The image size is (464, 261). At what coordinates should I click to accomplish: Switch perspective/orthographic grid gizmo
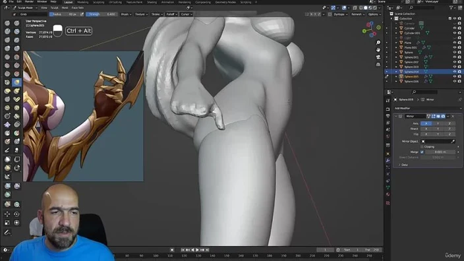click(378, 64)
